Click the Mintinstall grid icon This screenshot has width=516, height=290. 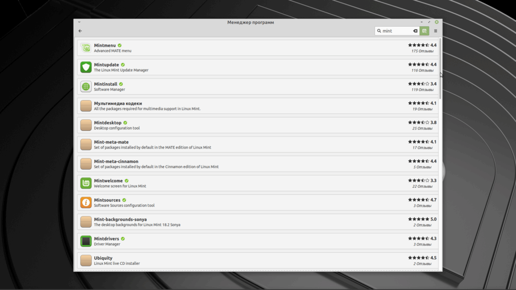tap(86, 87)
